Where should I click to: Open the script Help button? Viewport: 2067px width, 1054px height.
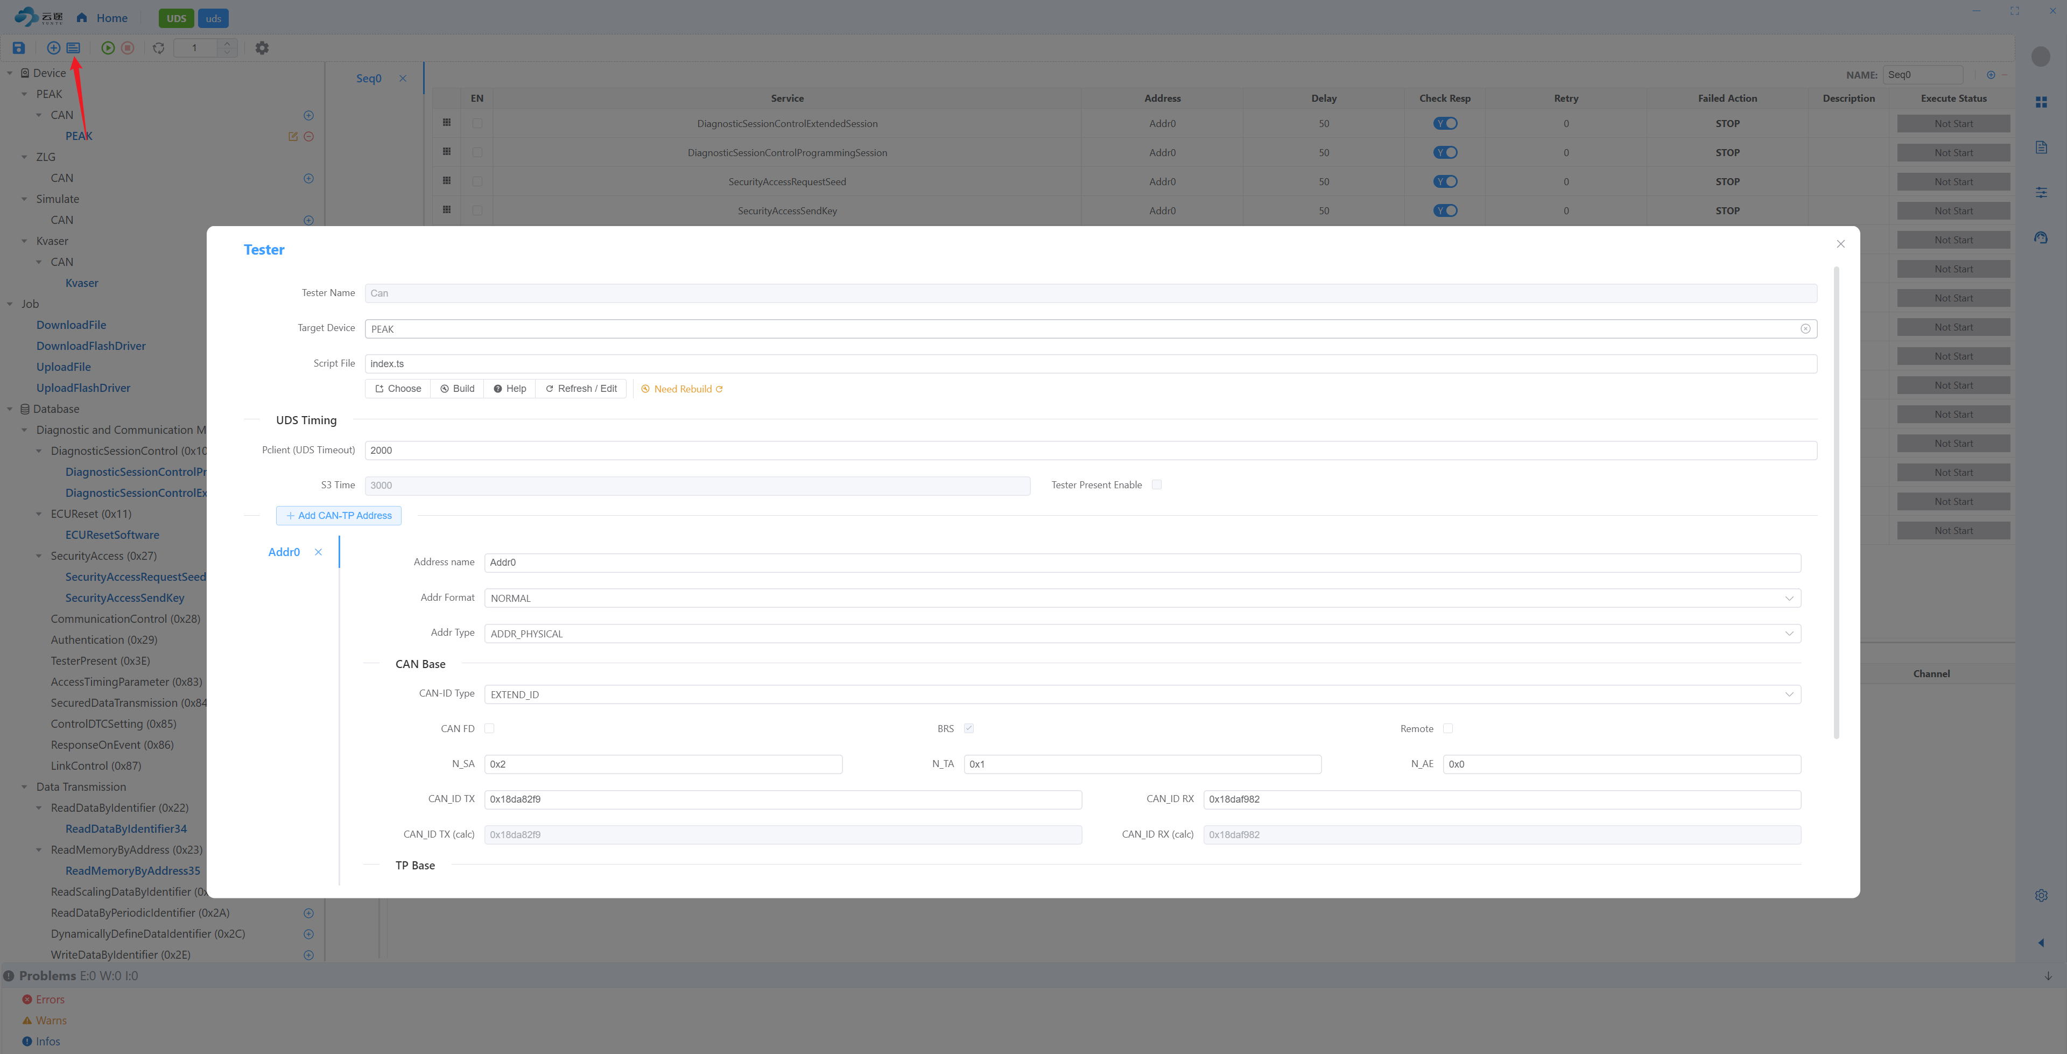click(x=510, y=389)
